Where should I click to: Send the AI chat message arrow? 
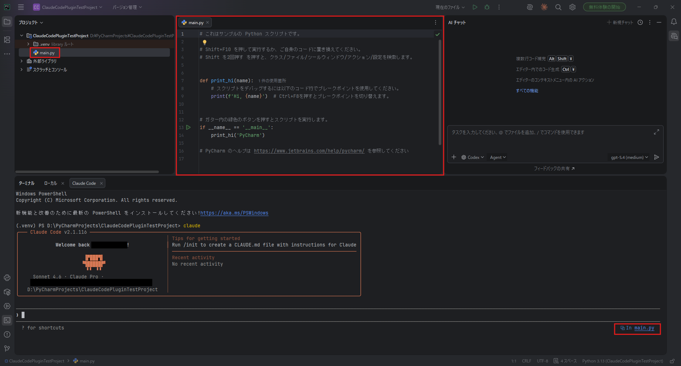coord(657,157)
